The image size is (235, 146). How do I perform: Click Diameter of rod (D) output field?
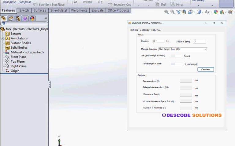click(x=186, y=81)
